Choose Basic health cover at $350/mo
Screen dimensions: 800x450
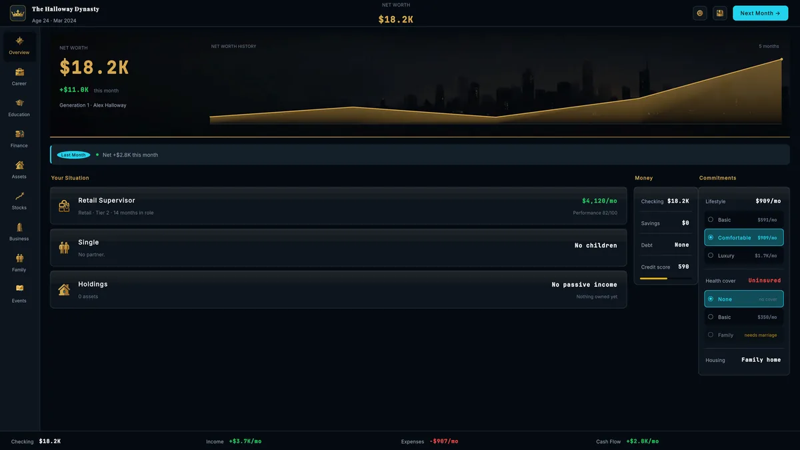pos(743,317)
